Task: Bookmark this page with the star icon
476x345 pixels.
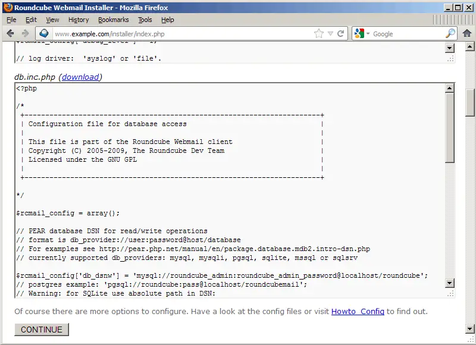Action: pos(319,33)
